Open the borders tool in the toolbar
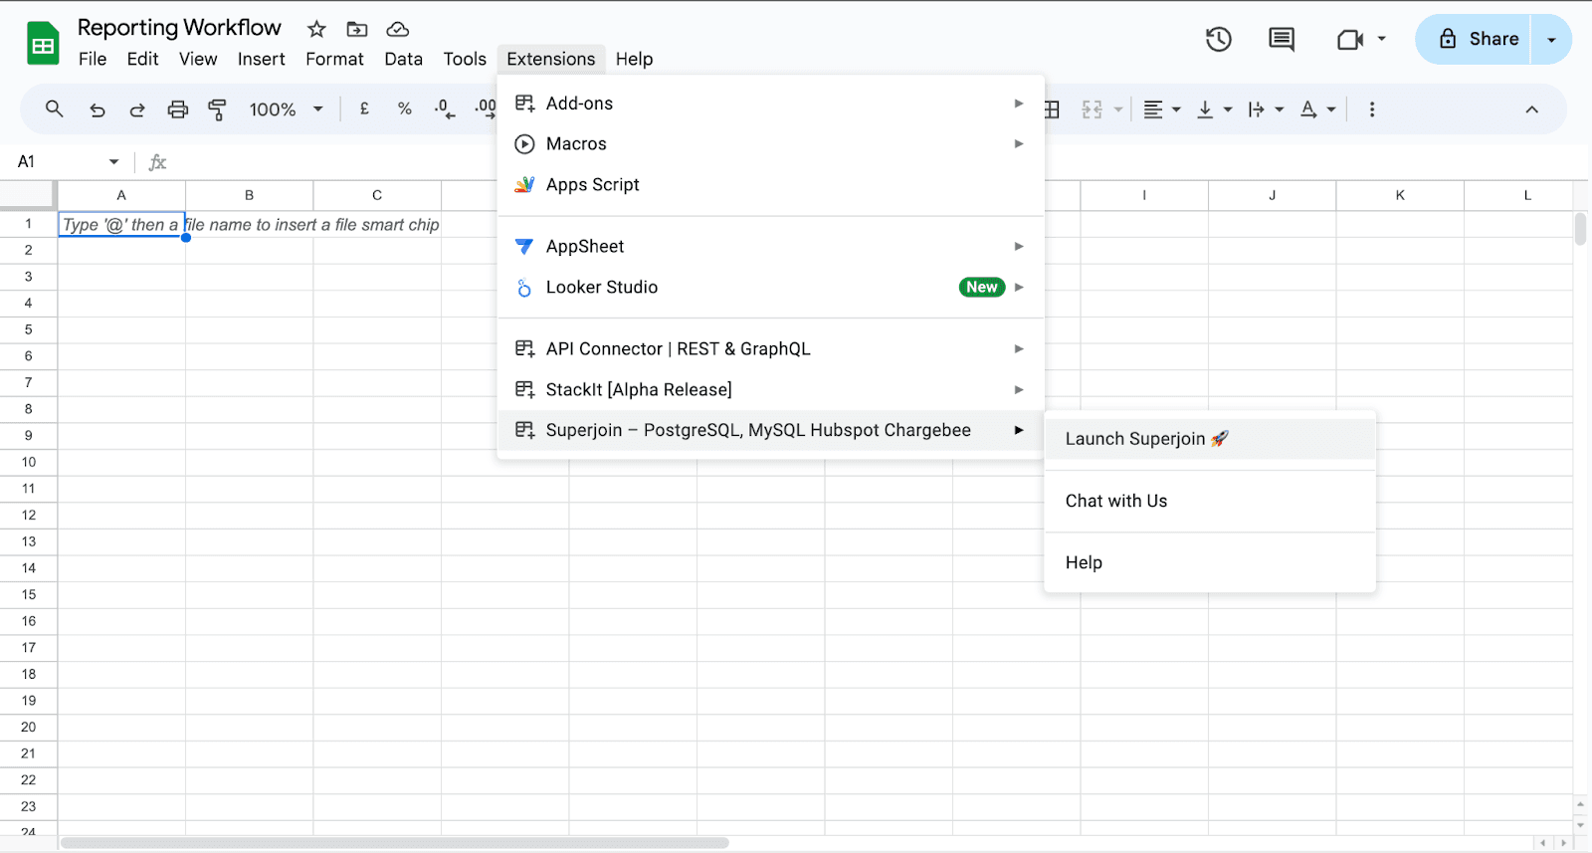 coord(1052,109)
